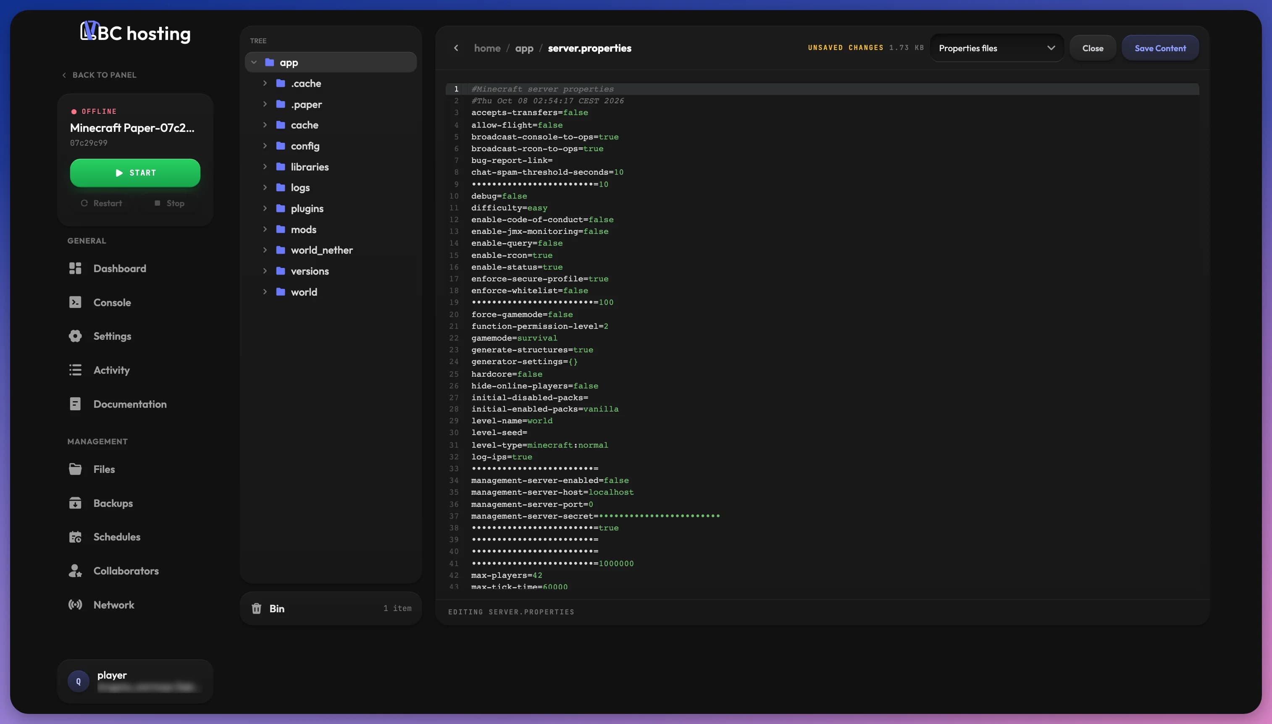
Task: Click the Restart button
Action: point(101,203)
